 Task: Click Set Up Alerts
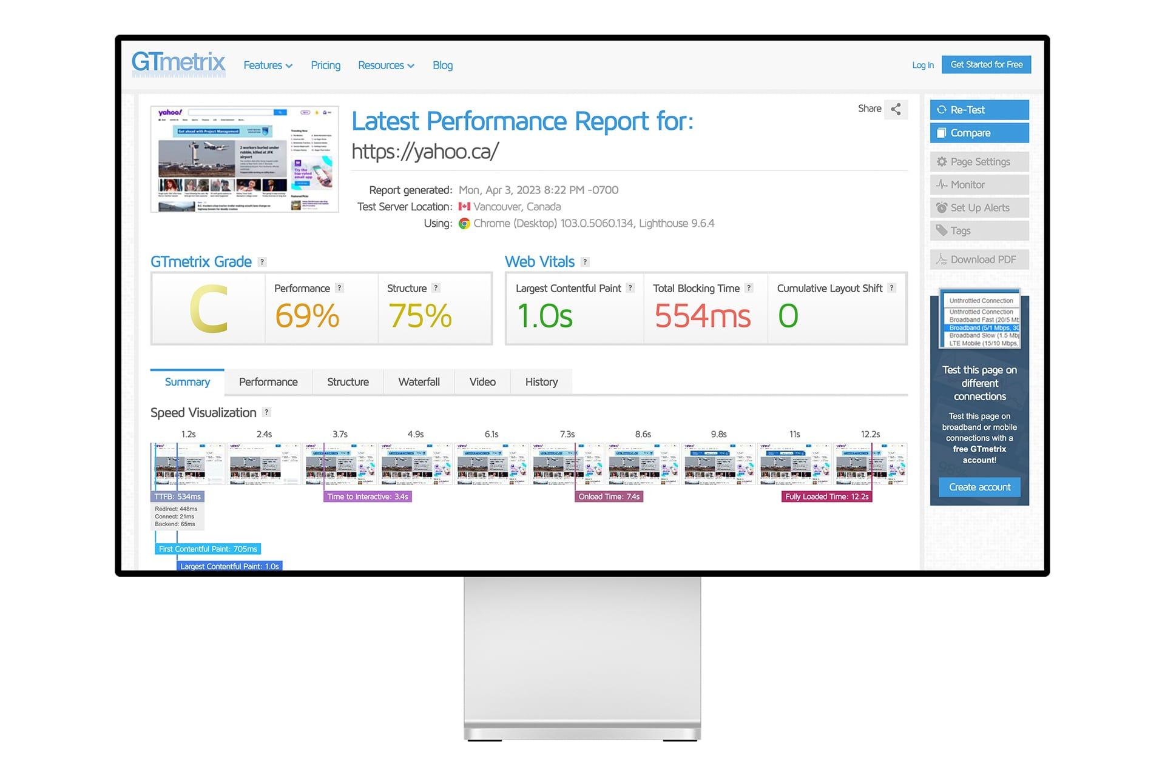click(979, 208)
